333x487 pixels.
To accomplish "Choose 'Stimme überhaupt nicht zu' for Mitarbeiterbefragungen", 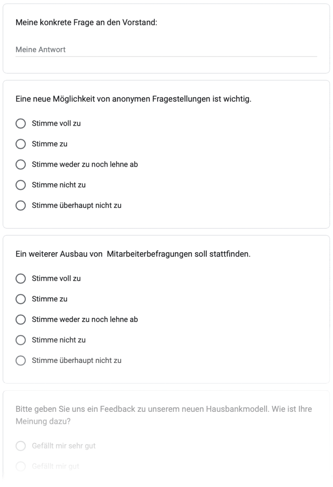I will pos(20,360).
